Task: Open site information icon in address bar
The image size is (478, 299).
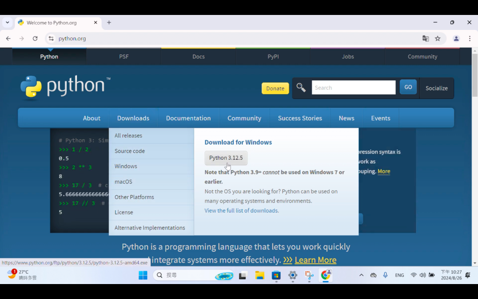Action: tap(51, 38)
